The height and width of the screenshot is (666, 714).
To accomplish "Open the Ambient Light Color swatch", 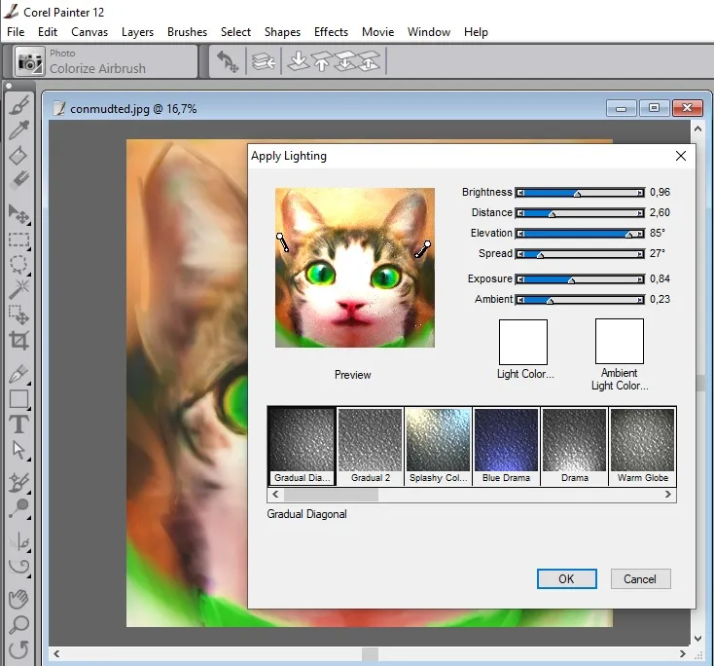I will [620, 341].
